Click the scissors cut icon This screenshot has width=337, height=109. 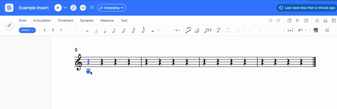point(298,20)
